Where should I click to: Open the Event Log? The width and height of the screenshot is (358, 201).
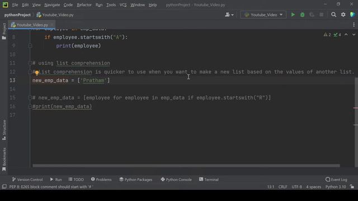pyautogui.click(x=336, y=180)
